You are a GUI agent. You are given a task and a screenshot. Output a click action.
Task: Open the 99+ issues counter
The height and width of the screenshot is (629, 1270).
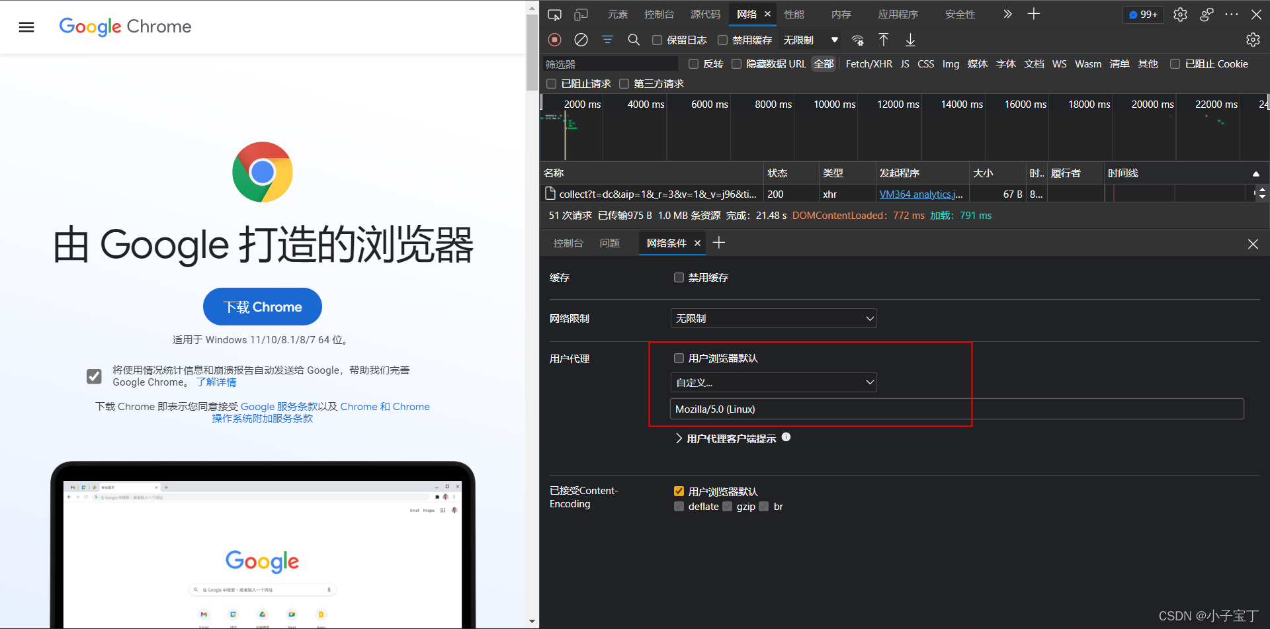pyautogui.click(x=1143, y=14)
